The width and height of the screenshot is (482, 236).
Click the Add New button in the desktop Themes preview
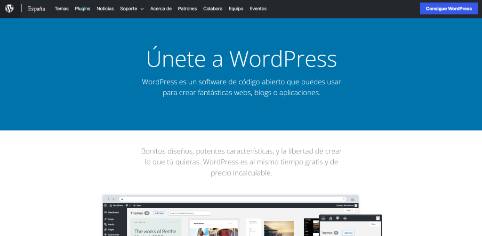[x=159, y=213]
